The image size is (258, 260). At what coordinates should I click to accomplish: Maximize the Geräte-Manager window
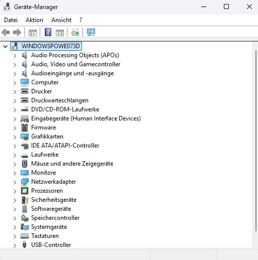click(226, 7)
